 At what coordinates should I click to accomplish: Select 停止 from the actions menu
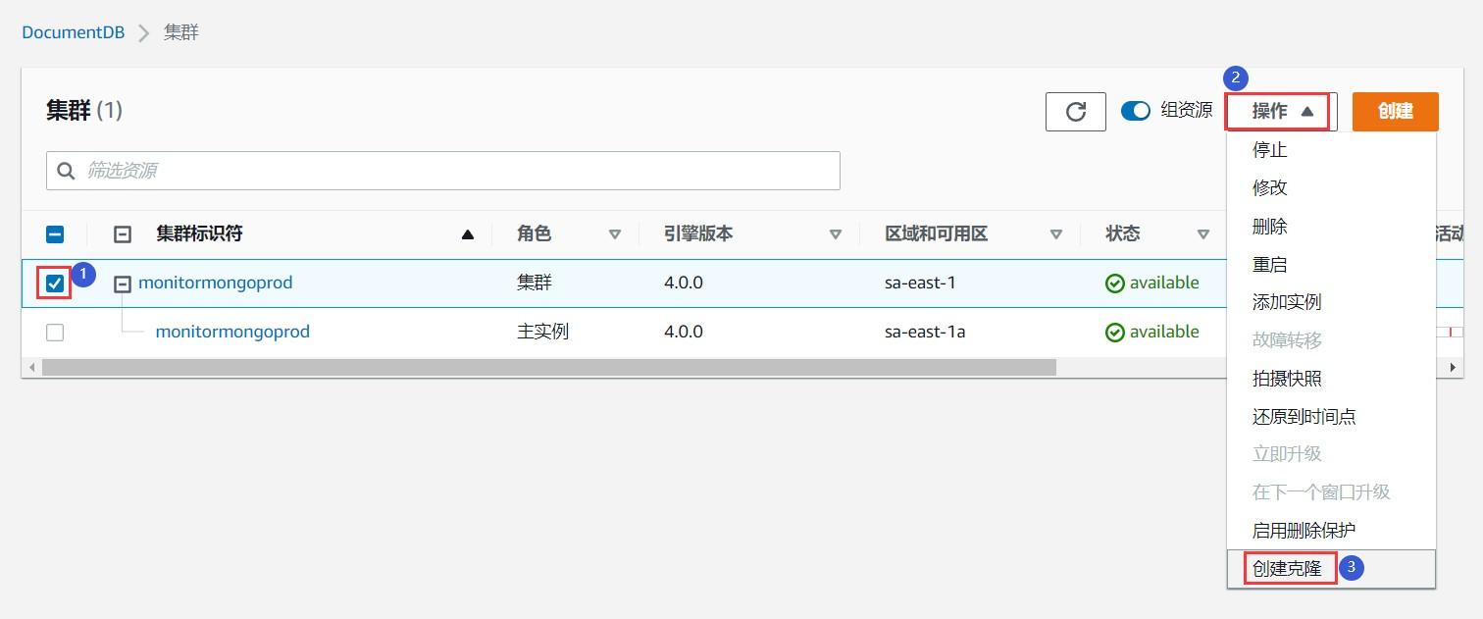point(1269,149)
